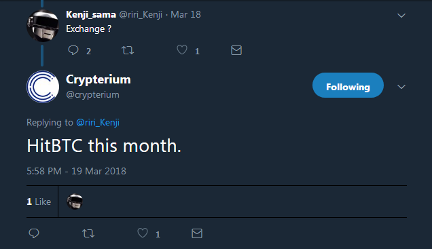Screen dimensions: 432x249
Task: Open more options chevron on Kenji_sama's tweet
Action: pyautogui.click(x=401, y=16)
